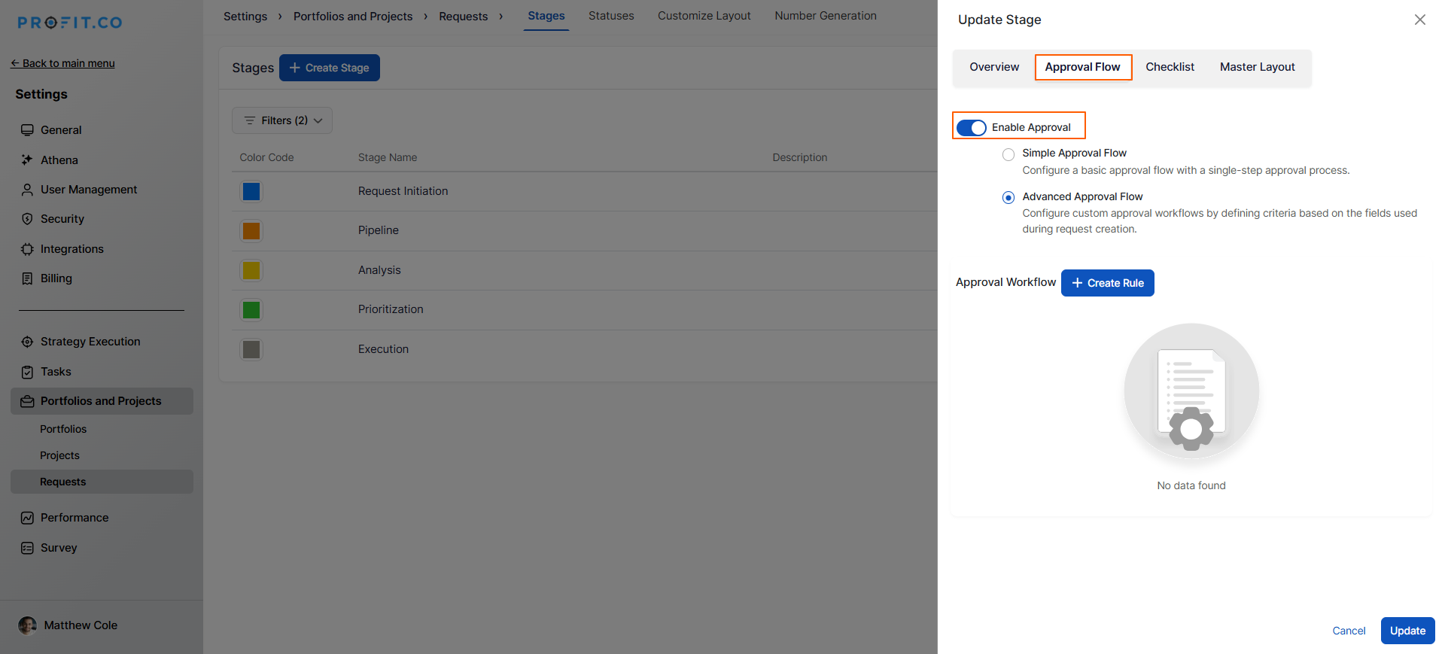Click the blue Request Initiation color swatch

click(x=251, y=192)
